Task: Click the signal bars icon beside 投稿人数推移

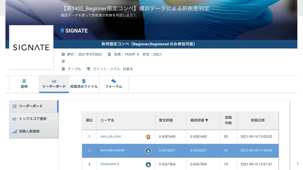Action: point(14,131)
